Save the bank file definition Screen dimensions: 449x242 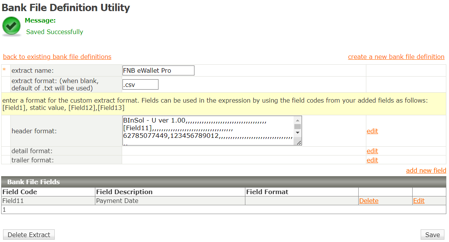(432, 235)
